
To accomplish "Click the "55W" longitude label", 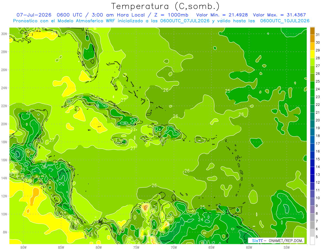I will pyautogui.click(x=287, y=247).
